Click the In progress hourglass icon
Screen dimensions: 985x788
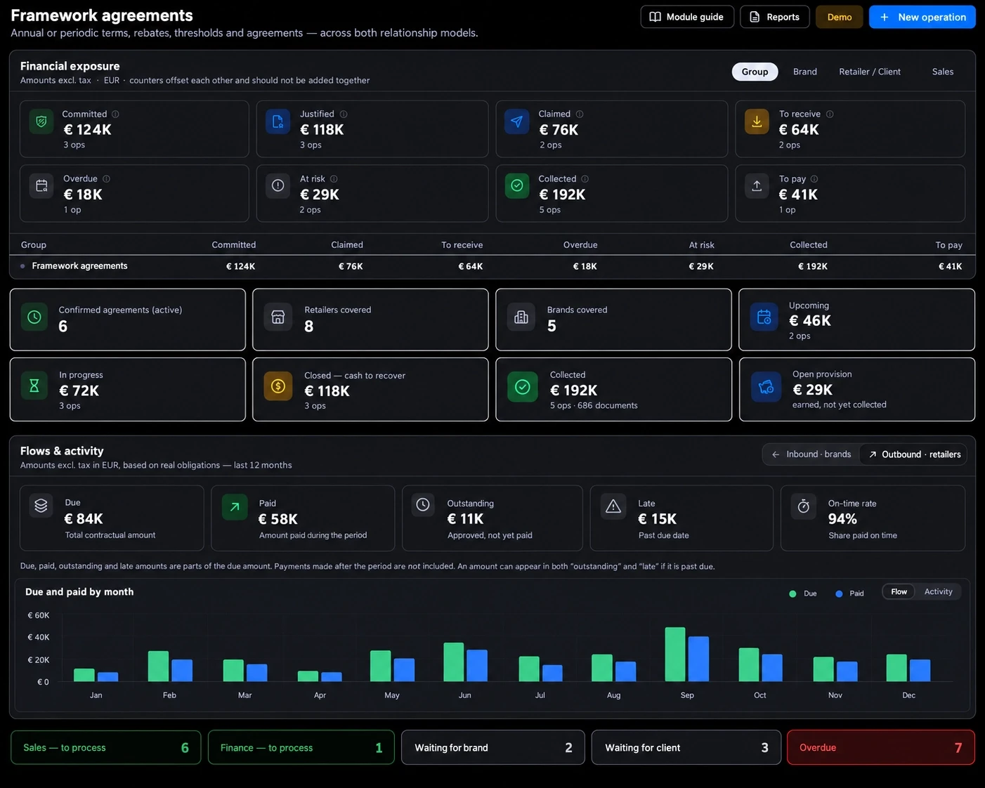(34, 386)
